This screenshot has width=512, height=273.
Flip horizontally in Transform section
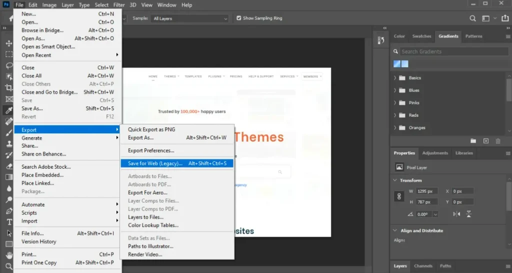tap(456, 214)
